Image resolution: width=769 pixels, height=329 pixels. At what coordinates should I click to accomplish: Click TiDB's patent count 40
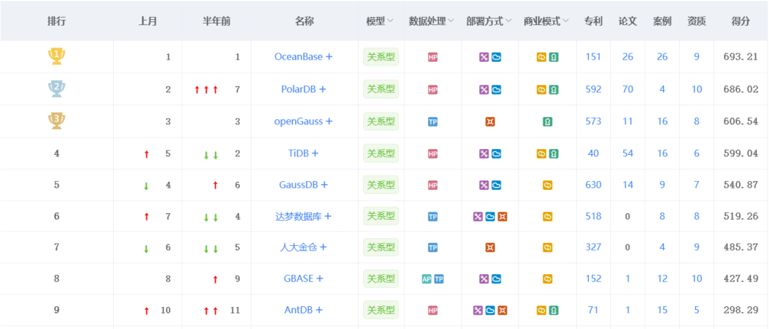pyautogui.click(x=593, y=153)
